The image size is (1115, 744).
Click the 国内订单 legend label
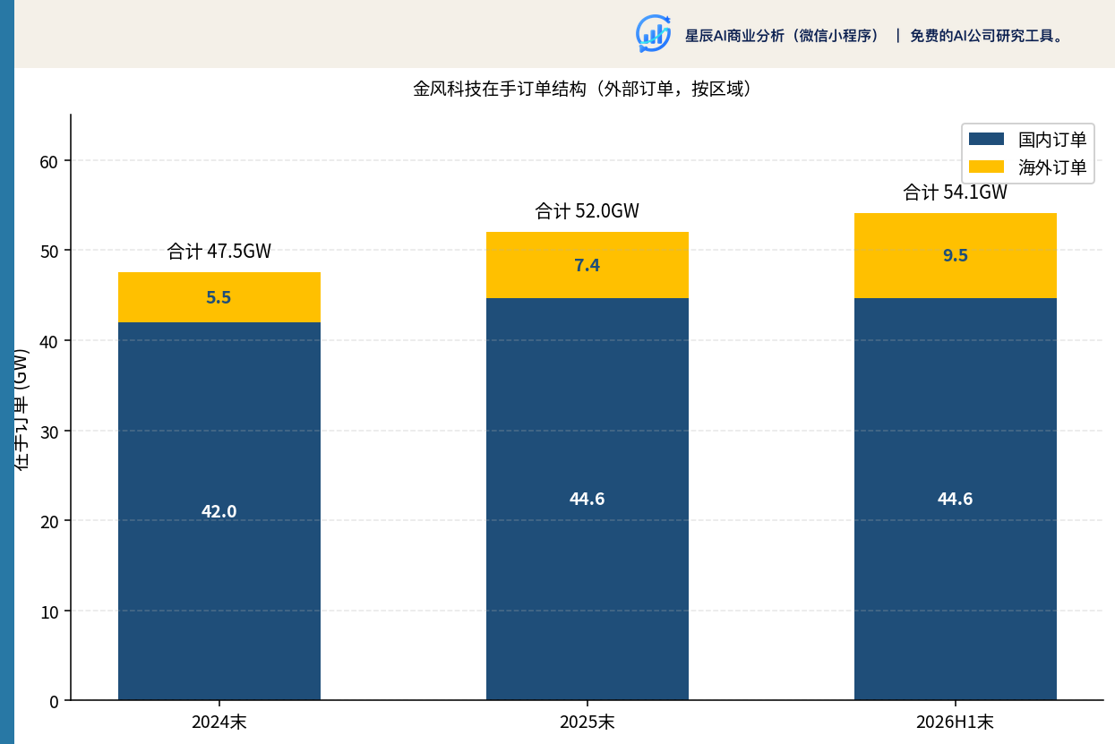point(1052,139)
